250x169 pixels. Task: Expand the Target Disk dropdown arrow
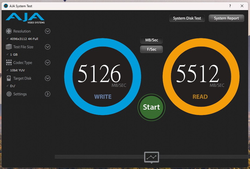[x=47, y=78]
